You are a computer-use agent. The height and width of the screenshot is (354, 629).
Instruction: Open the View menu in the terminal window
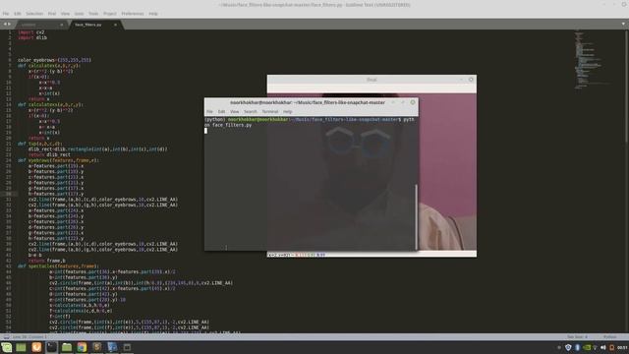[234, 111]
